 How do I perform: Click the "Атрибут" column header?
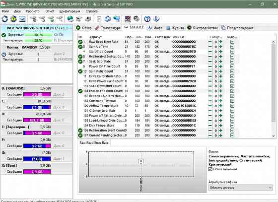(x=95, y=37)
